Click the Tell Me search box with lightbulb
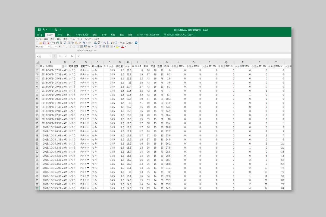 point(179,35)
